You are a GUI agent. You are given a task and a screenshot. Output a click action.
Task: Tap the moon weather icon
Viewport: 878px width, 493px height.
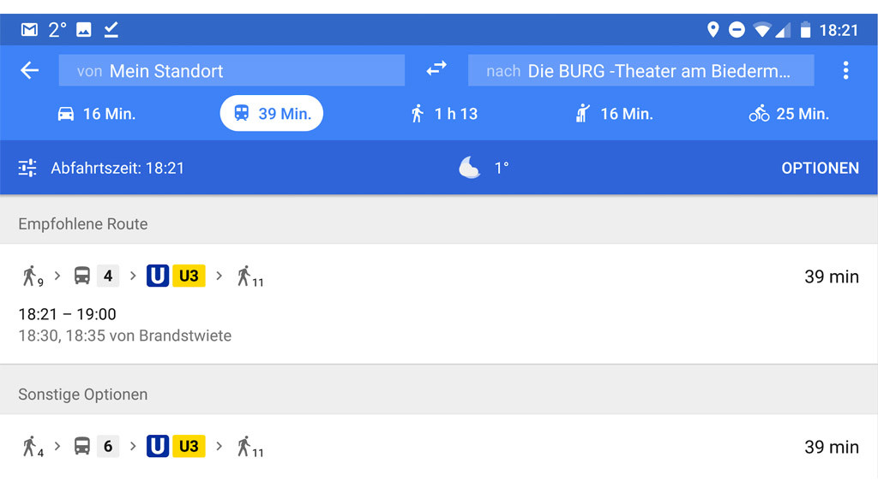[469, 168]
